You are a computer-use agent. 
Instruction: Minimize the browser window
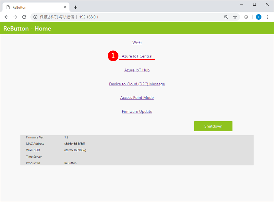[242, 4]
